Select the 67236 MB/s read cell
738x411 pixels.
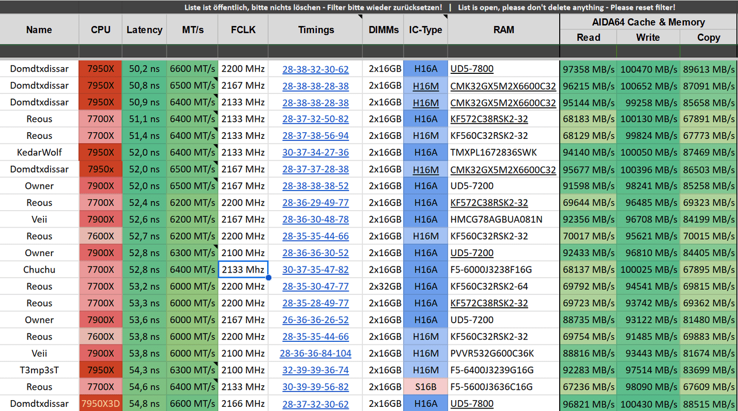[x=588, y=387]
